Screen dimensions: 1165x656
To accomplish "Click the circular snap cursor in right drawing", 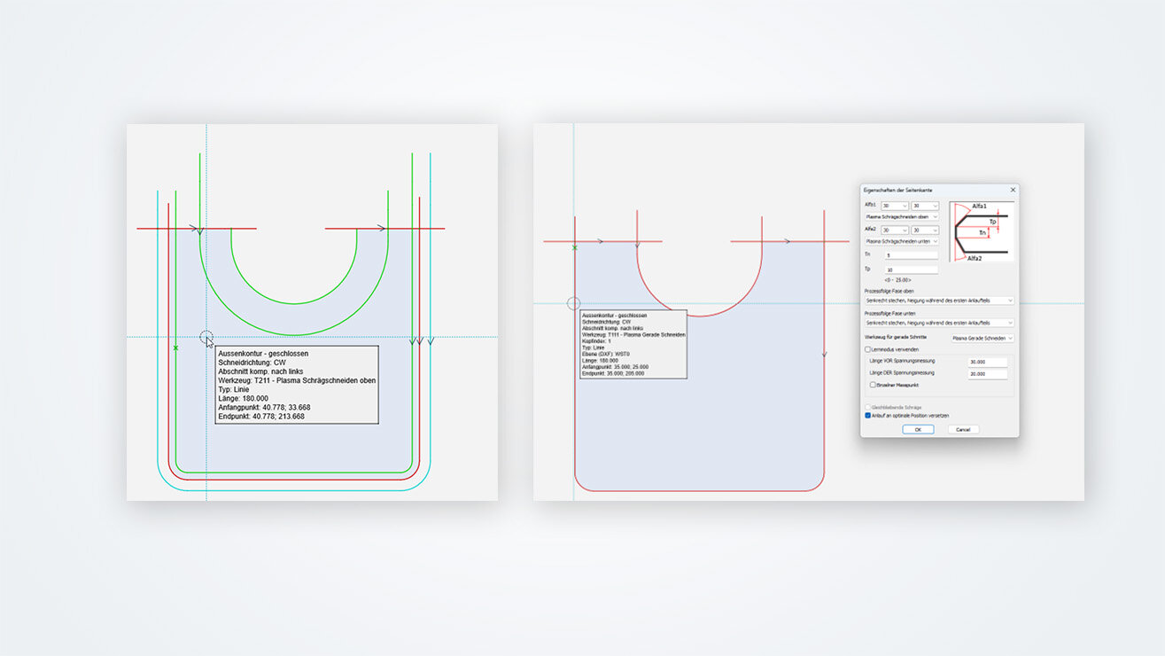I will pyautogui.click(x=573, y=303).
